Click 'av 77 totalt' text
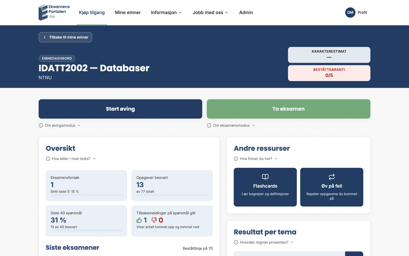Viewport: 409px width, 256px height. click(145, 191)
